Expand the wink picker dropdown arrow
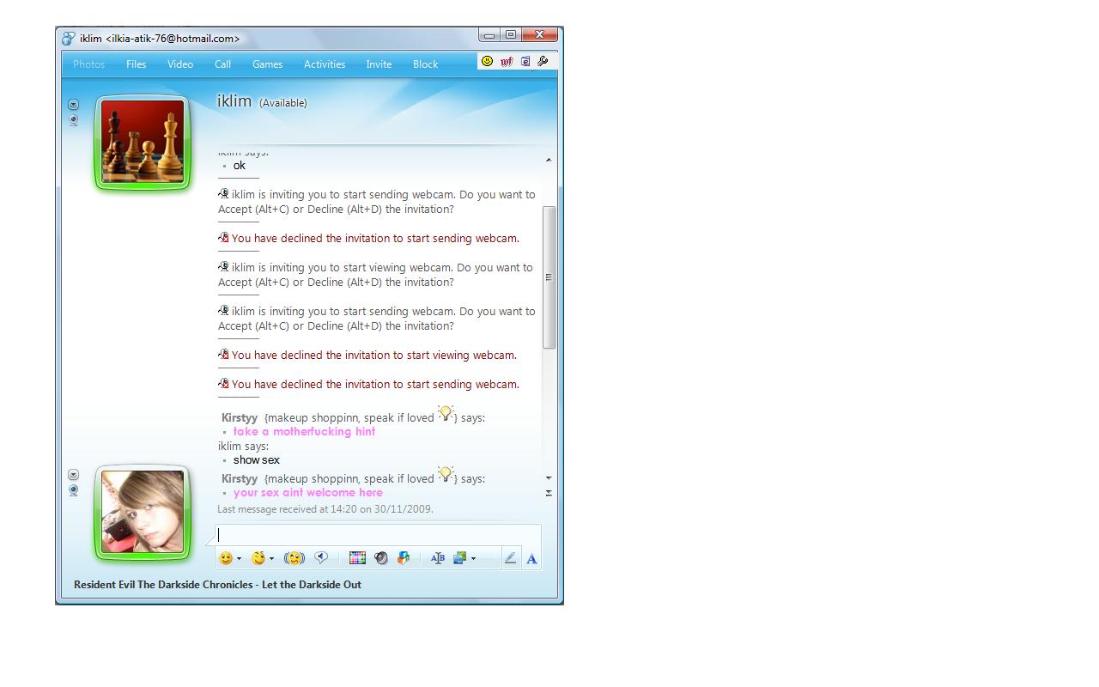The width and height of the screenshot is (1099, 687). [x=271, y=559]
